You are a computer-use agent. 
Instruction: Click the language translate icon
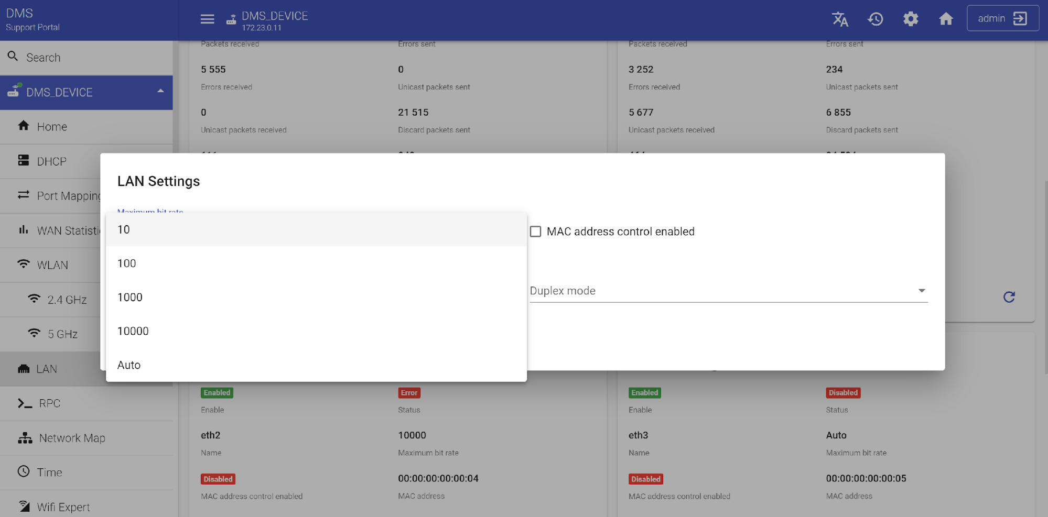pyautogui.click(x=840, y=19)
